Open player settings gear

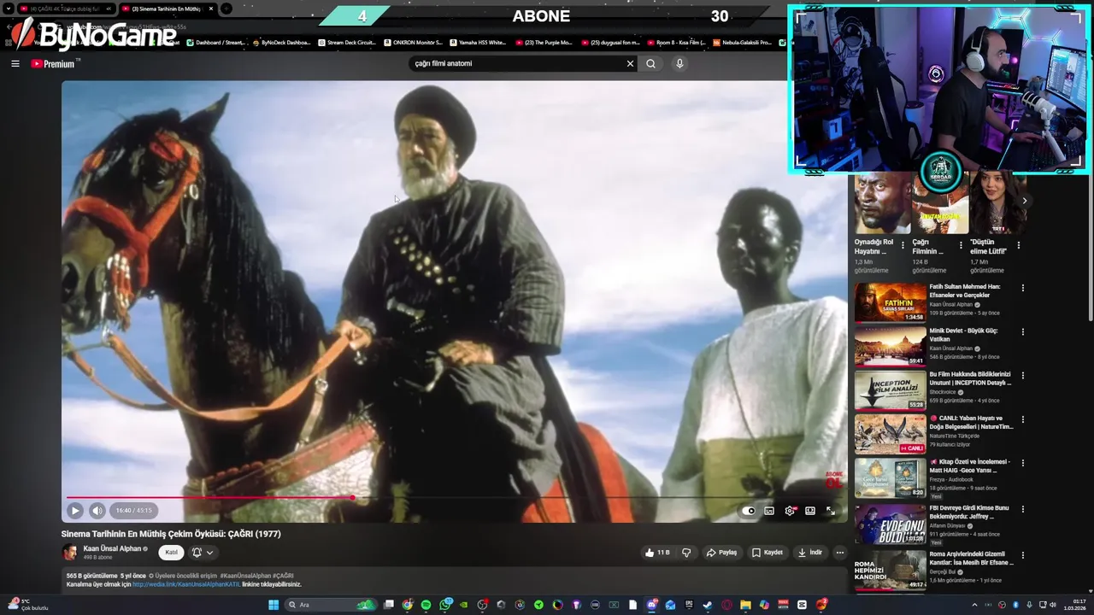pyautogui.click(x=790, y=511)
